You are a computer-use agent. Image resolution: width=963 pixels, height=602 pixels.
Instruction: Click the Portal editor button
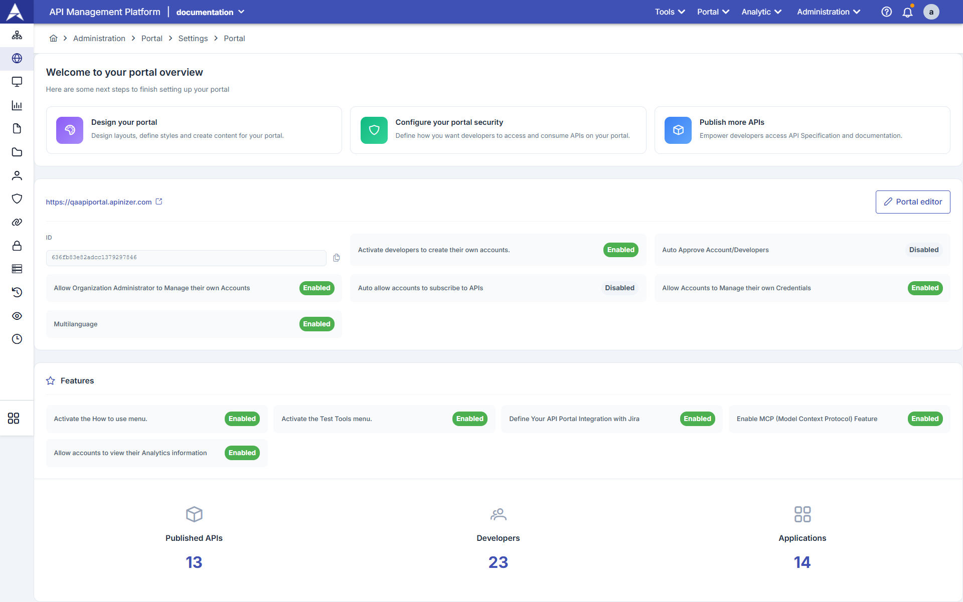point(912,202)
